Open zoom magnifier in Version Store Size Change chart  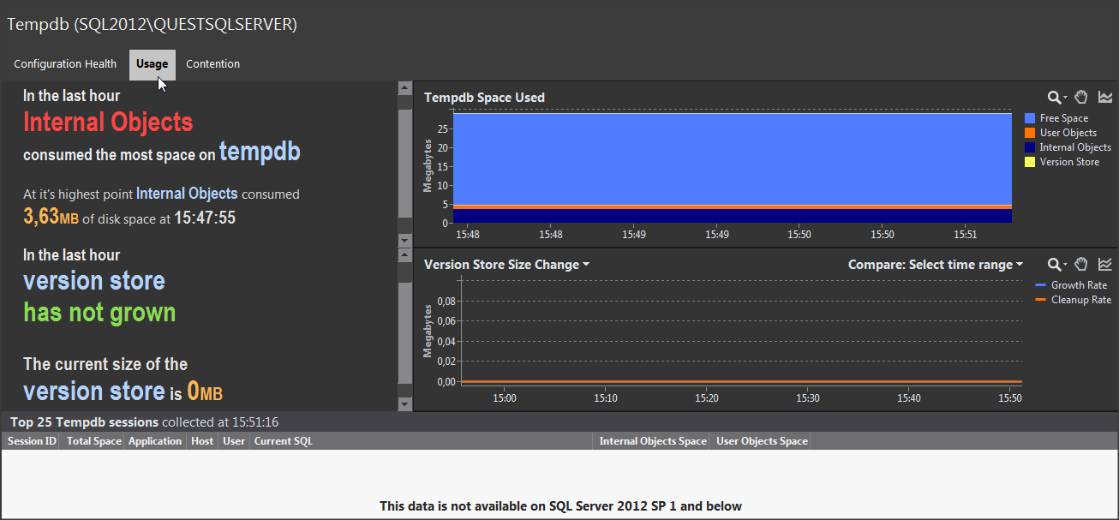tap(1058, 264)
